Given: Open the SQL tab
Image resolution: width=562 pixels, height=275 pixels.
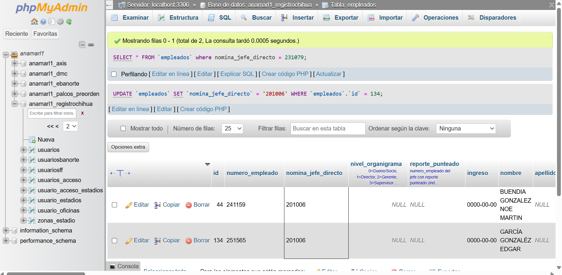Looking at the screenshot, I should (x=220, y=18).
